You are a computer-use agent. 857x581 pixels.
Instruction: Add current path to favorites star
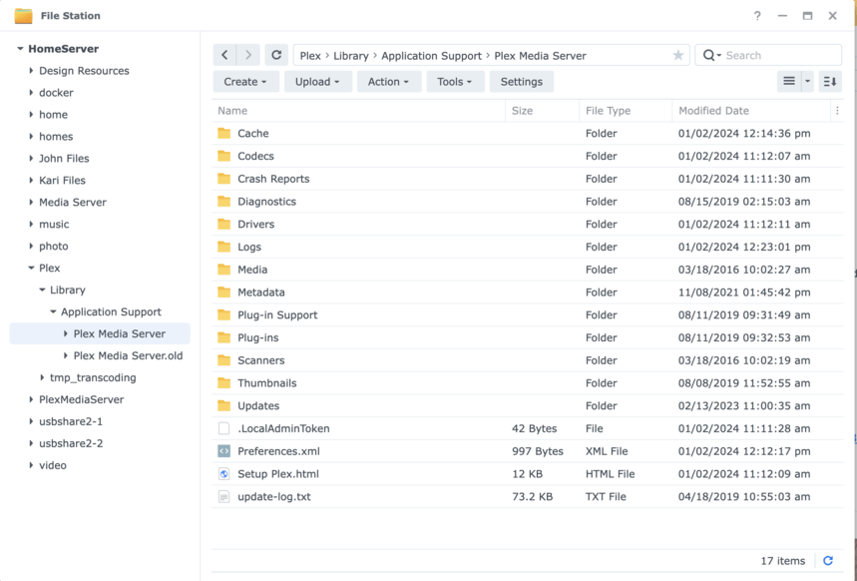pyautogui.click(x=677, y=55)
